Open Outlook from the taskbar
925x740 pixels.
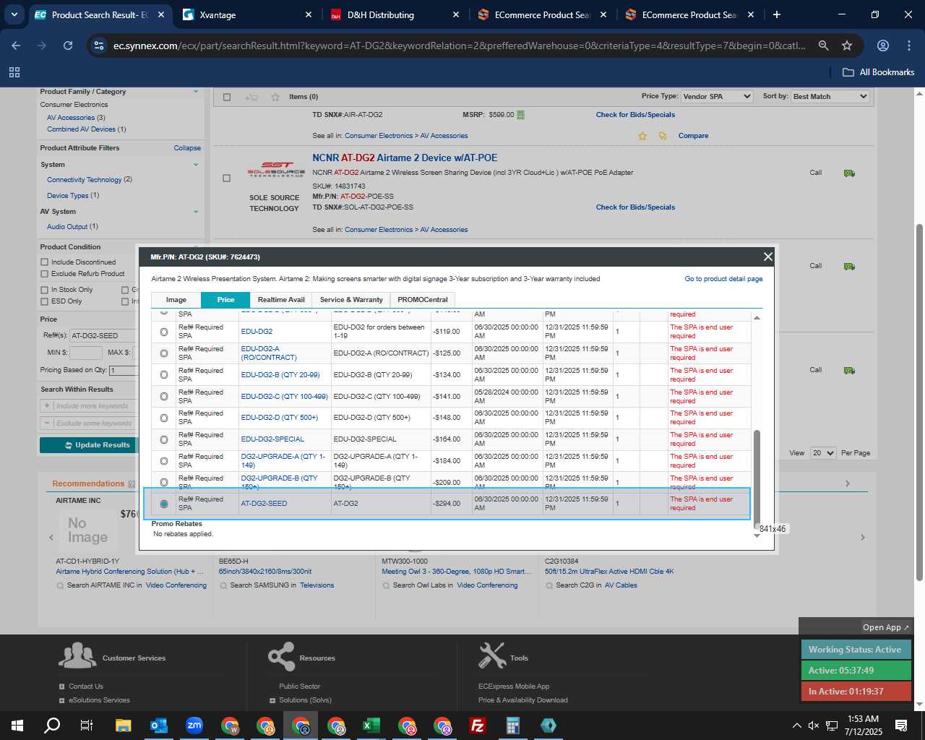[158, 726]
